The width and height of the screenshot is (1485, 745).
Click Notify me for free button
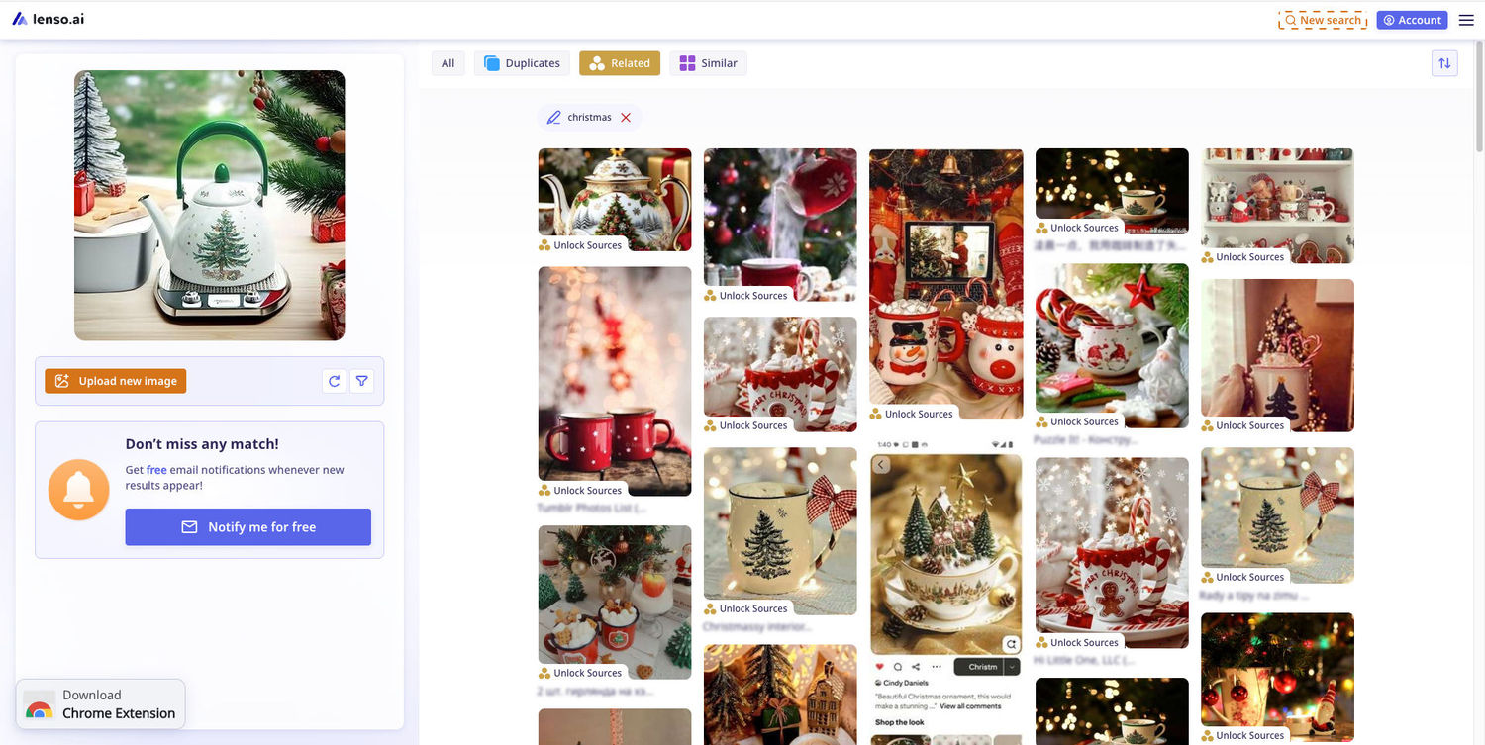click(247, 527)
